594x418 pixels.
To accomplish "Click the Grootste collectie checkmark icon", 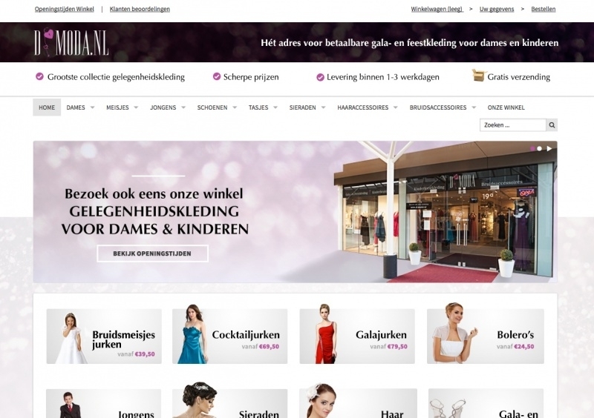I will 39,77.
